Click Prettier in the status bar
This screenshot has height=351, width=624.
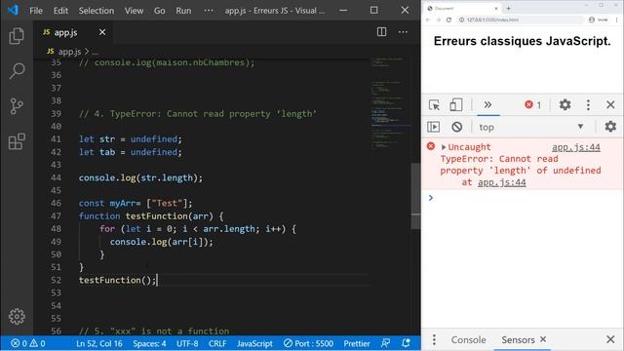point(357,343)
